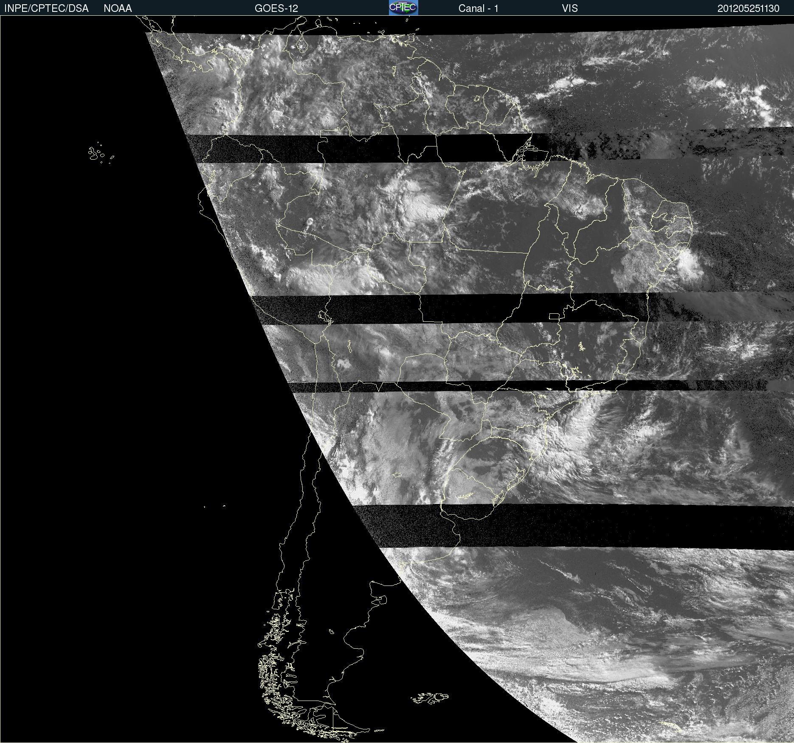Viewport: 794px width, 743px height.
Task: Click the VIS channel label
Action: (569, 8)
